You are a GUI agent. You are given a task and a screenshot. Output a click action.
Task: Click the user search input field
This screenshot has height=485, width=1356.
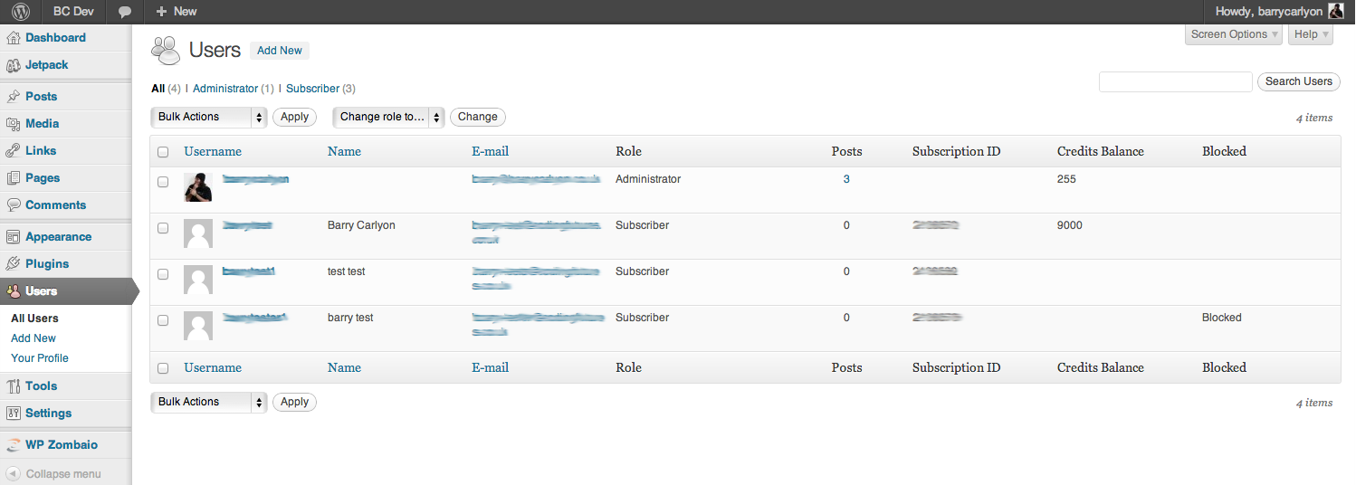1176,81
